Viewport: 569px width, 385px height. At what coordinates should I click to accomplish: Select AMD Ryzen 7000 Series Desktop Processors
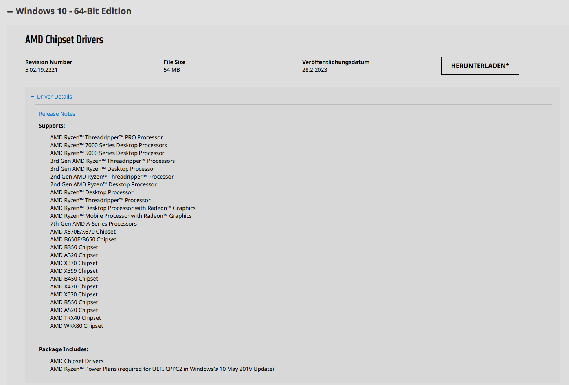coord(108,145)
